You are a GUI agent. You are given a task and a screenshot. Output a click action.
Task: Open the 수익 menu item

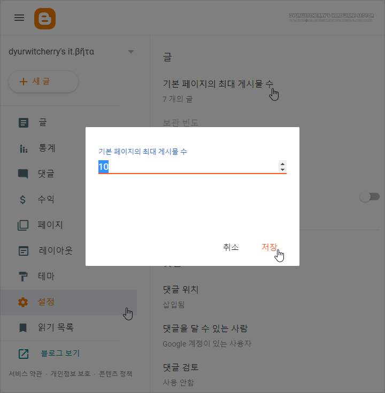click(46, 199)
